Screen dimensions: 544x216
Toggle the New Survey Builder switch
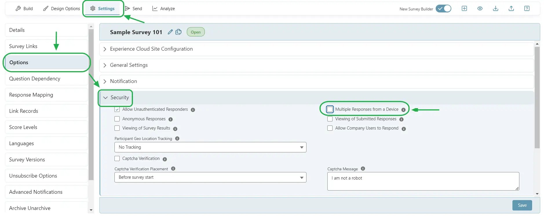(443, 9)
